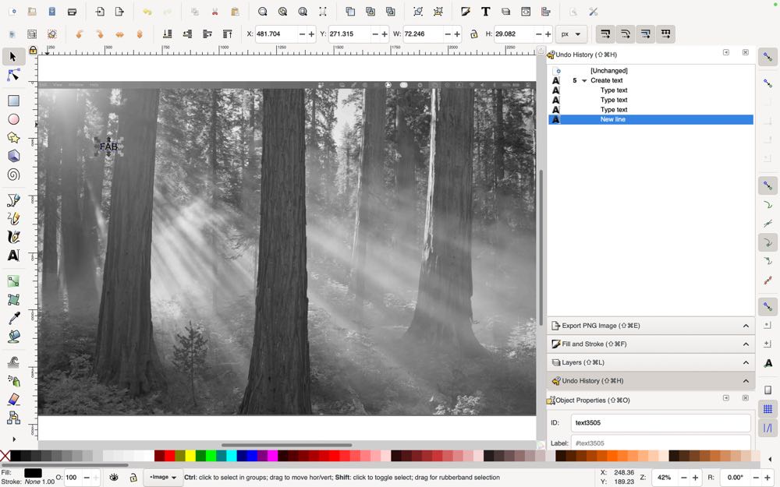The image size is (780, 487).
Task: Click the Undo arrow icon
Action: pyautogui.click(x=147, y=12)
